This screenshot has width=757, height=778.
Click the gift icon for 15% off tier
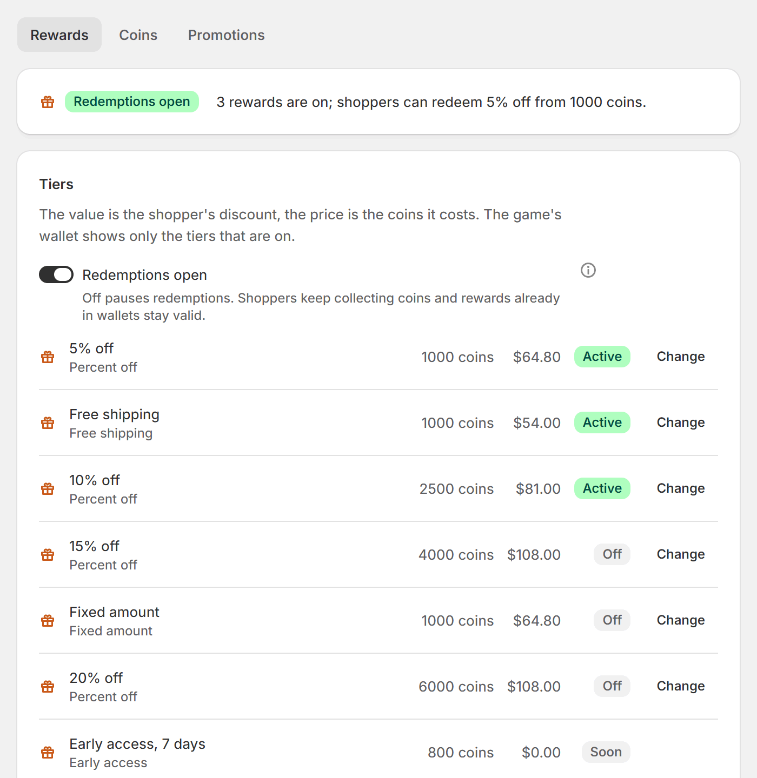(x=48, y=555)
